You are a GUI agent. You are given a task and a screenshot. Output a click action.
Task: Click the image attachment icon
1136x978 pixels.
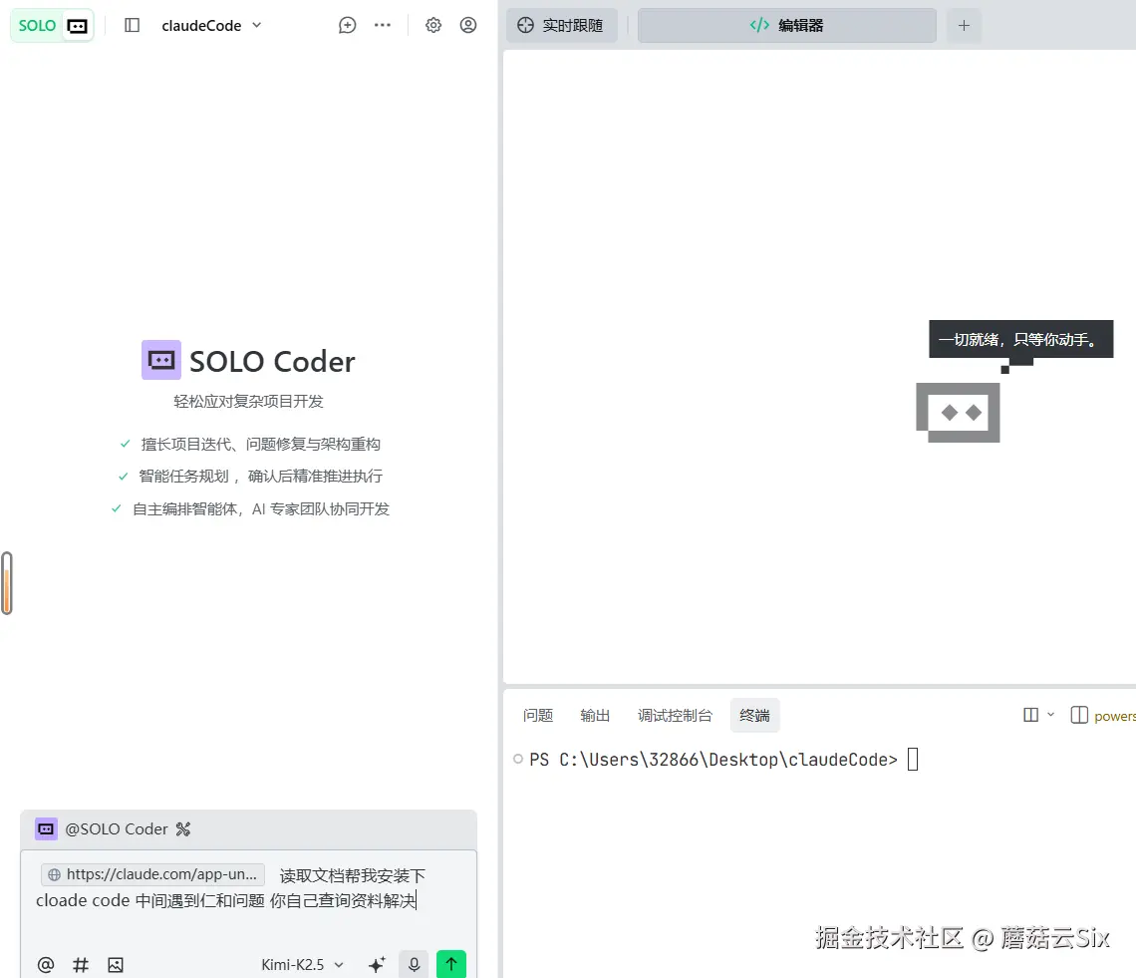coord(116,964)
